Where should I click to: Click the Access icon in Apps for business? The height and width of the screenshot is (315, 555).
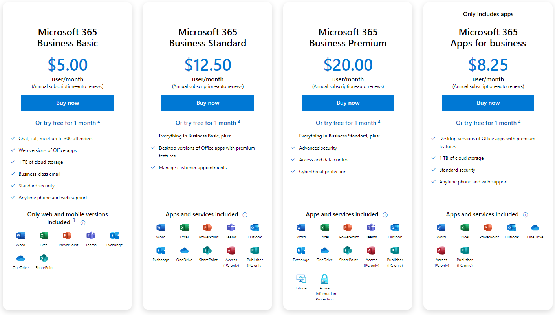click(441, 251)
